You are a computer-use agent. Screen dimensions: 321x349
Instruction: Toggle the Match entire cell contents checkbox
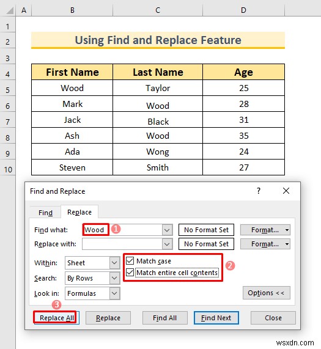(130, 273)
